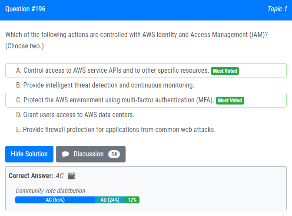
Task: Click the Hide Solution button
Action: click(29, 154)
